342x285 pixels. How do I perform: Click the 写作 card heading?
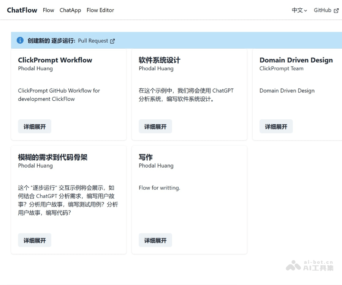pos(146,157)
